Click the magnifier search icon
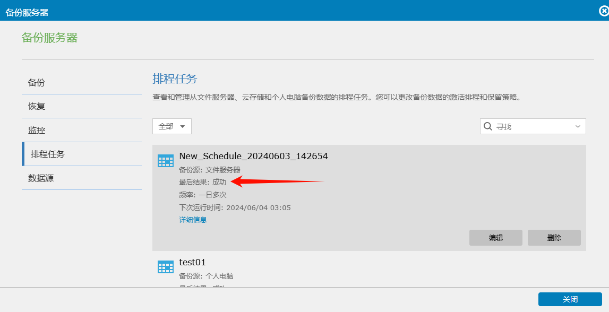The image size is (609, 312). click(487, 126)
